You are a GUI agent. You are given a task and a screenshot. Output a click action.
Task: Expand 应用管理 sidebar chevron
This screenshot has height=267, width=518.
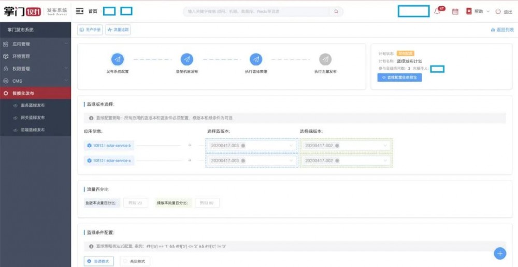[x=66, y=44]
